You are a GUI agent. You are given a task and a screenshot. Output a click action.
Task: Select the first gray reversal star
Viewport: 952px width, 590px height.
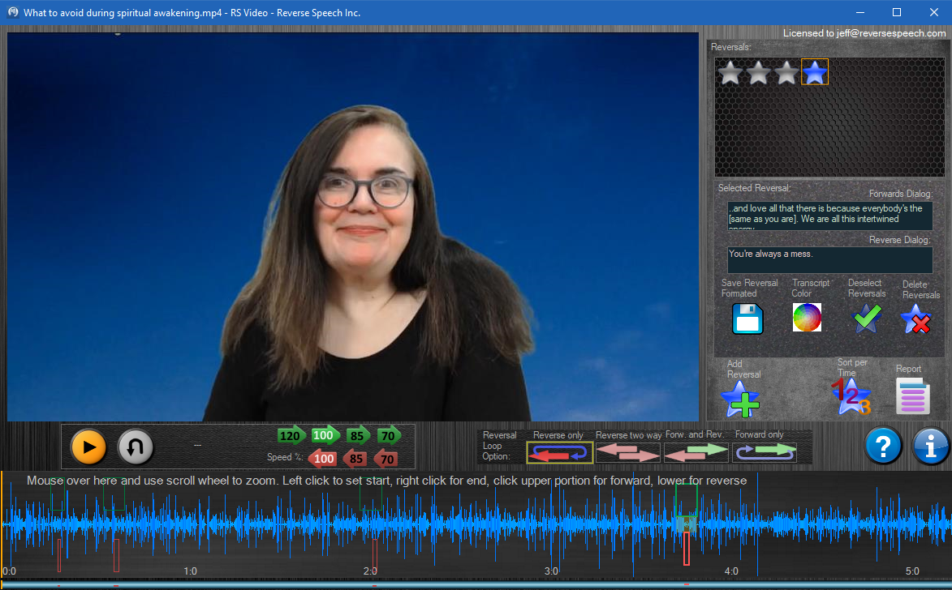(730, 72)
